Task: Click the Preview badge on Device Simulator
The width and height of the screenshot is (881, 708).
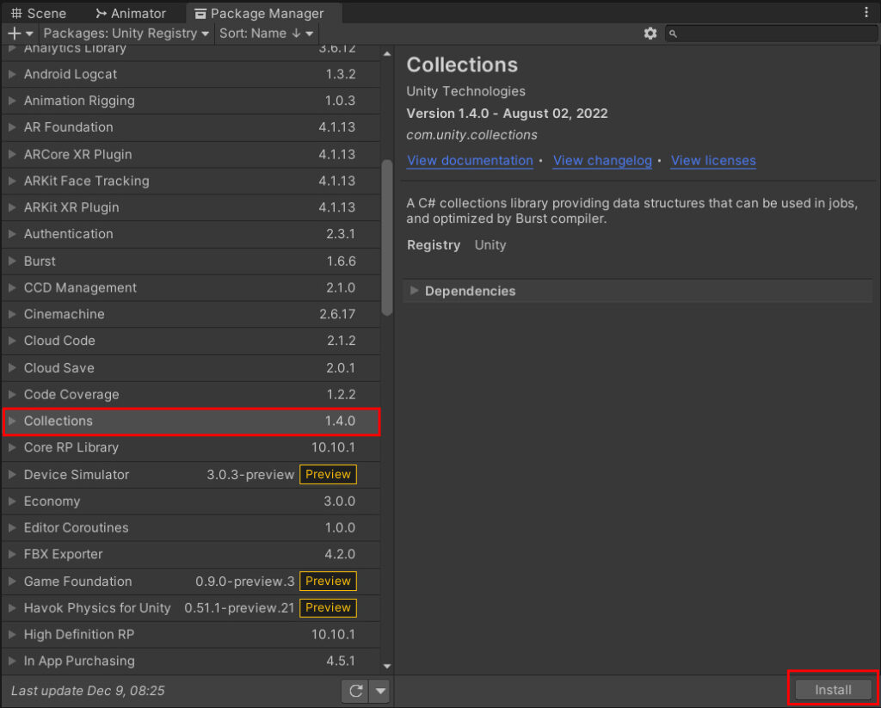Action: [x=328, y=474]
